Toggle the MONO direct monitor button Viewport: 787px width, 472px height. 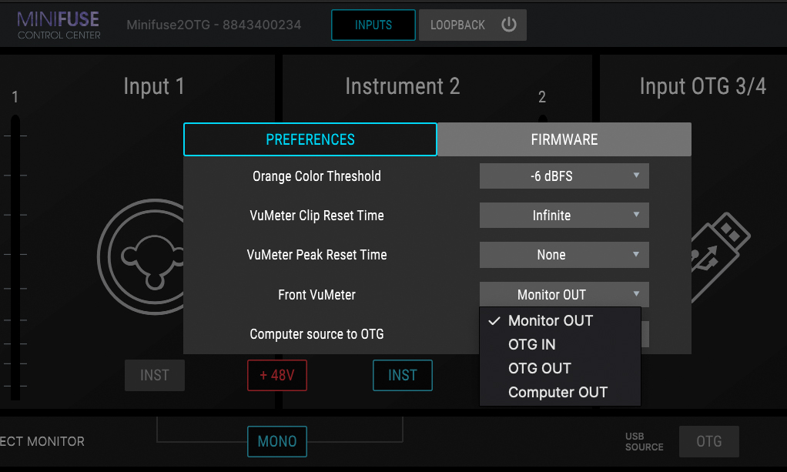[277, 441]
